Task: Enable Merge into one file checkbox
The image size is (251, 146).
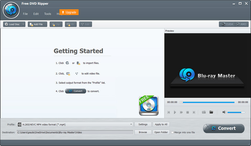Action: point(172,132)
